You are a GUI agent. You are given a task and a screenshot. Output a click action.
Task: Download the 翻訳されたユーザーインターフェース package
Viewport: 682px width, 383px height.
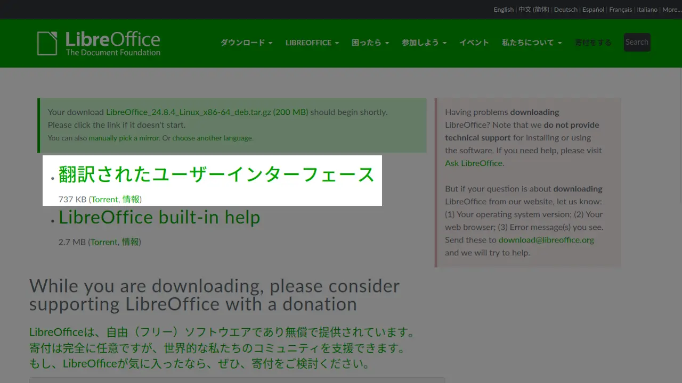216,174
